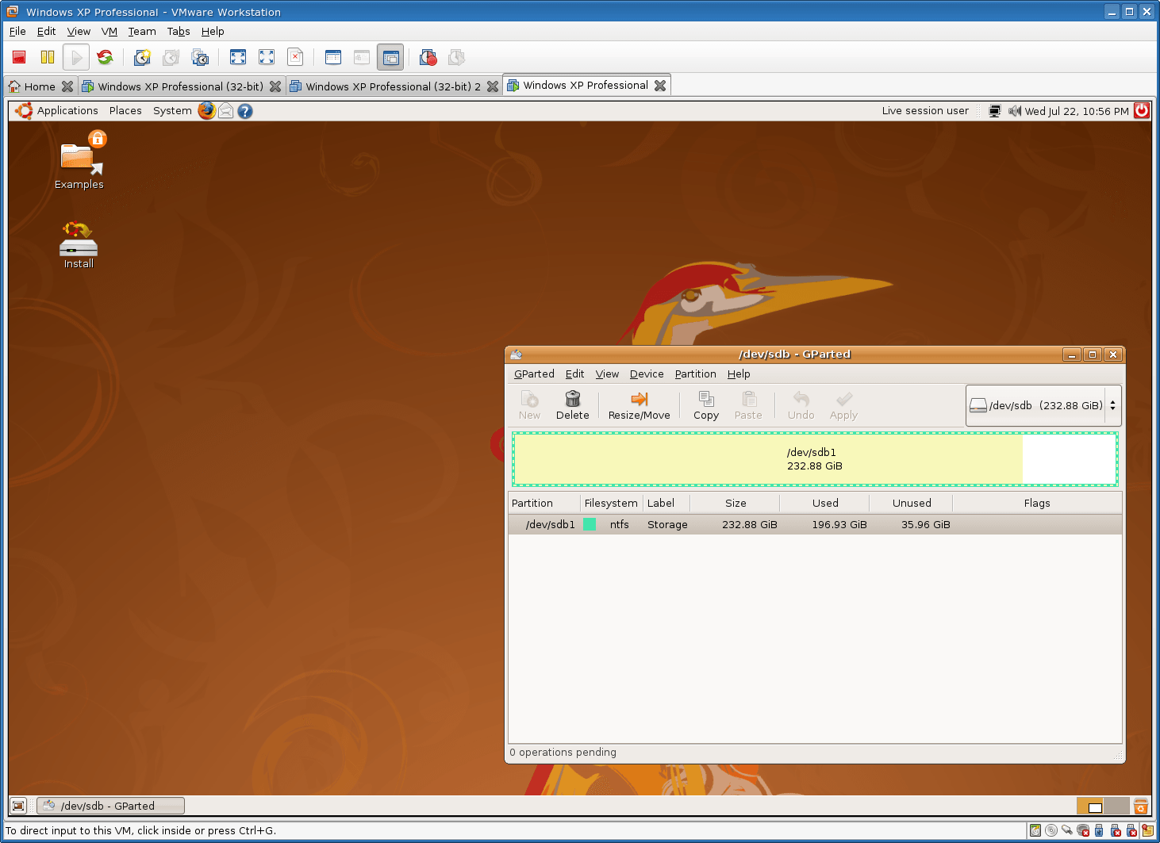Select the Install desktop icon
Viewport: 1160px width, 843px height.
click(79, 245)
